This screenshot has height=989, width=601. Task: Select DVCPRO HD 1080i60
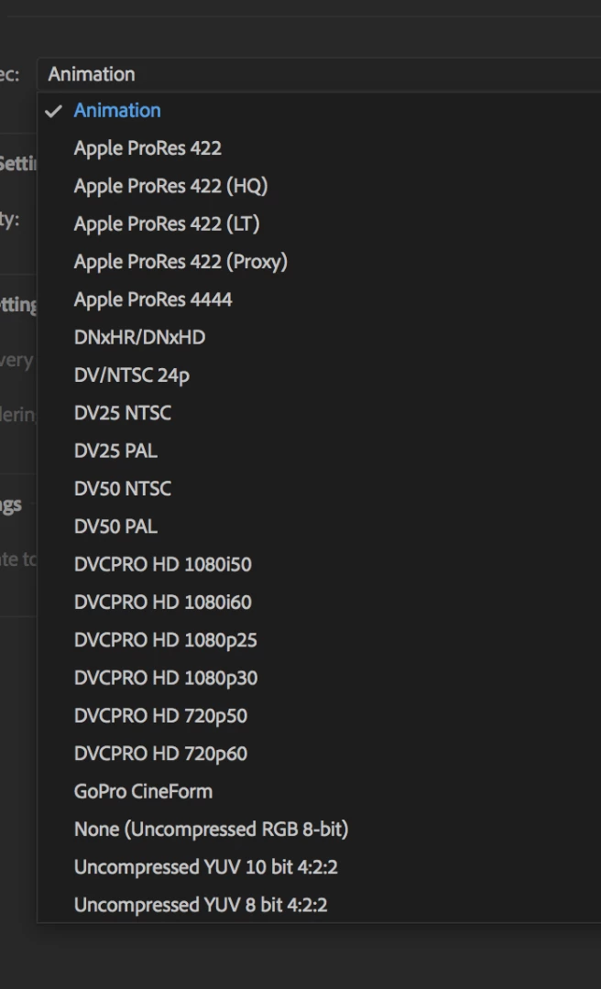[319, 603]
